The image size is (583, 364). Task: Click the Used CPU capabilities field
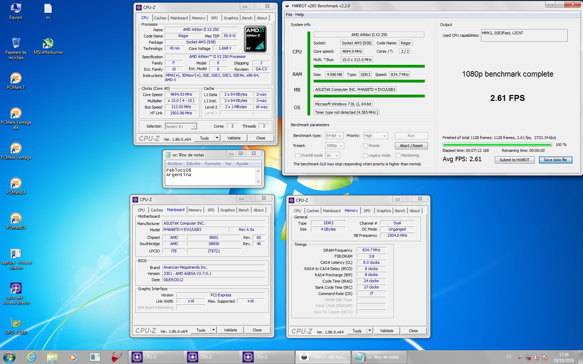pyautogui.click(x=524, y=35)
